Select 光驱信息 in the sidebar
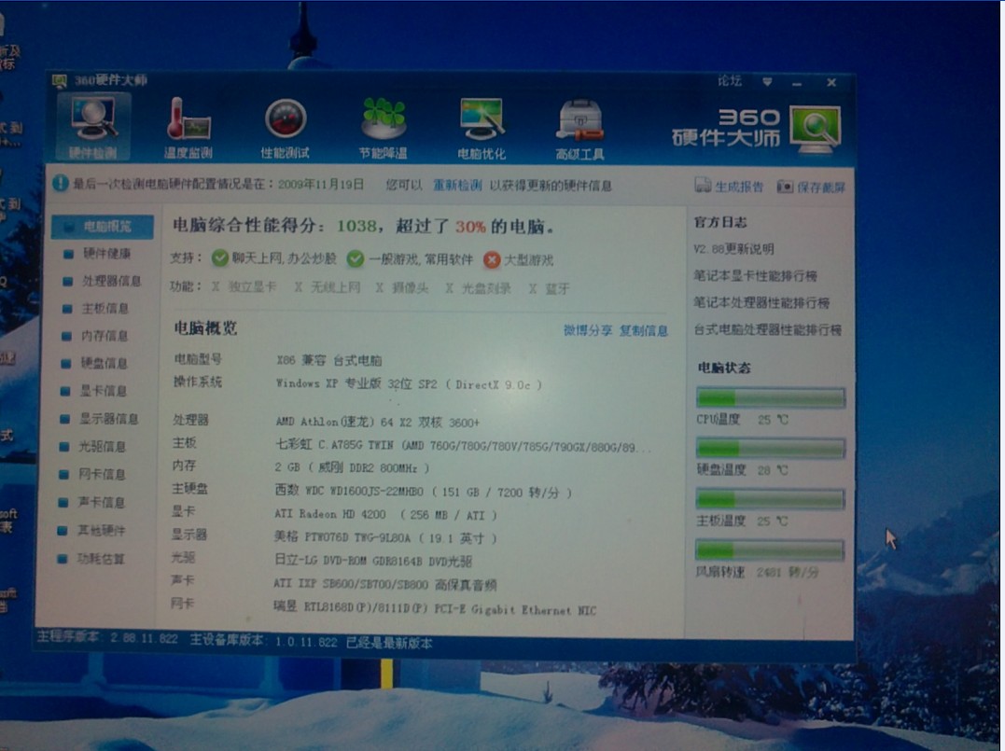The height and width of the screenshot is (751, 1005). 93,447
